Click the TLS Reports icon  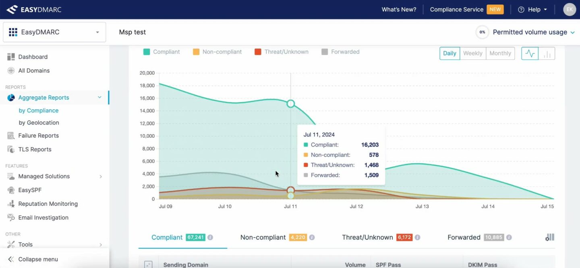pos(11,149)
